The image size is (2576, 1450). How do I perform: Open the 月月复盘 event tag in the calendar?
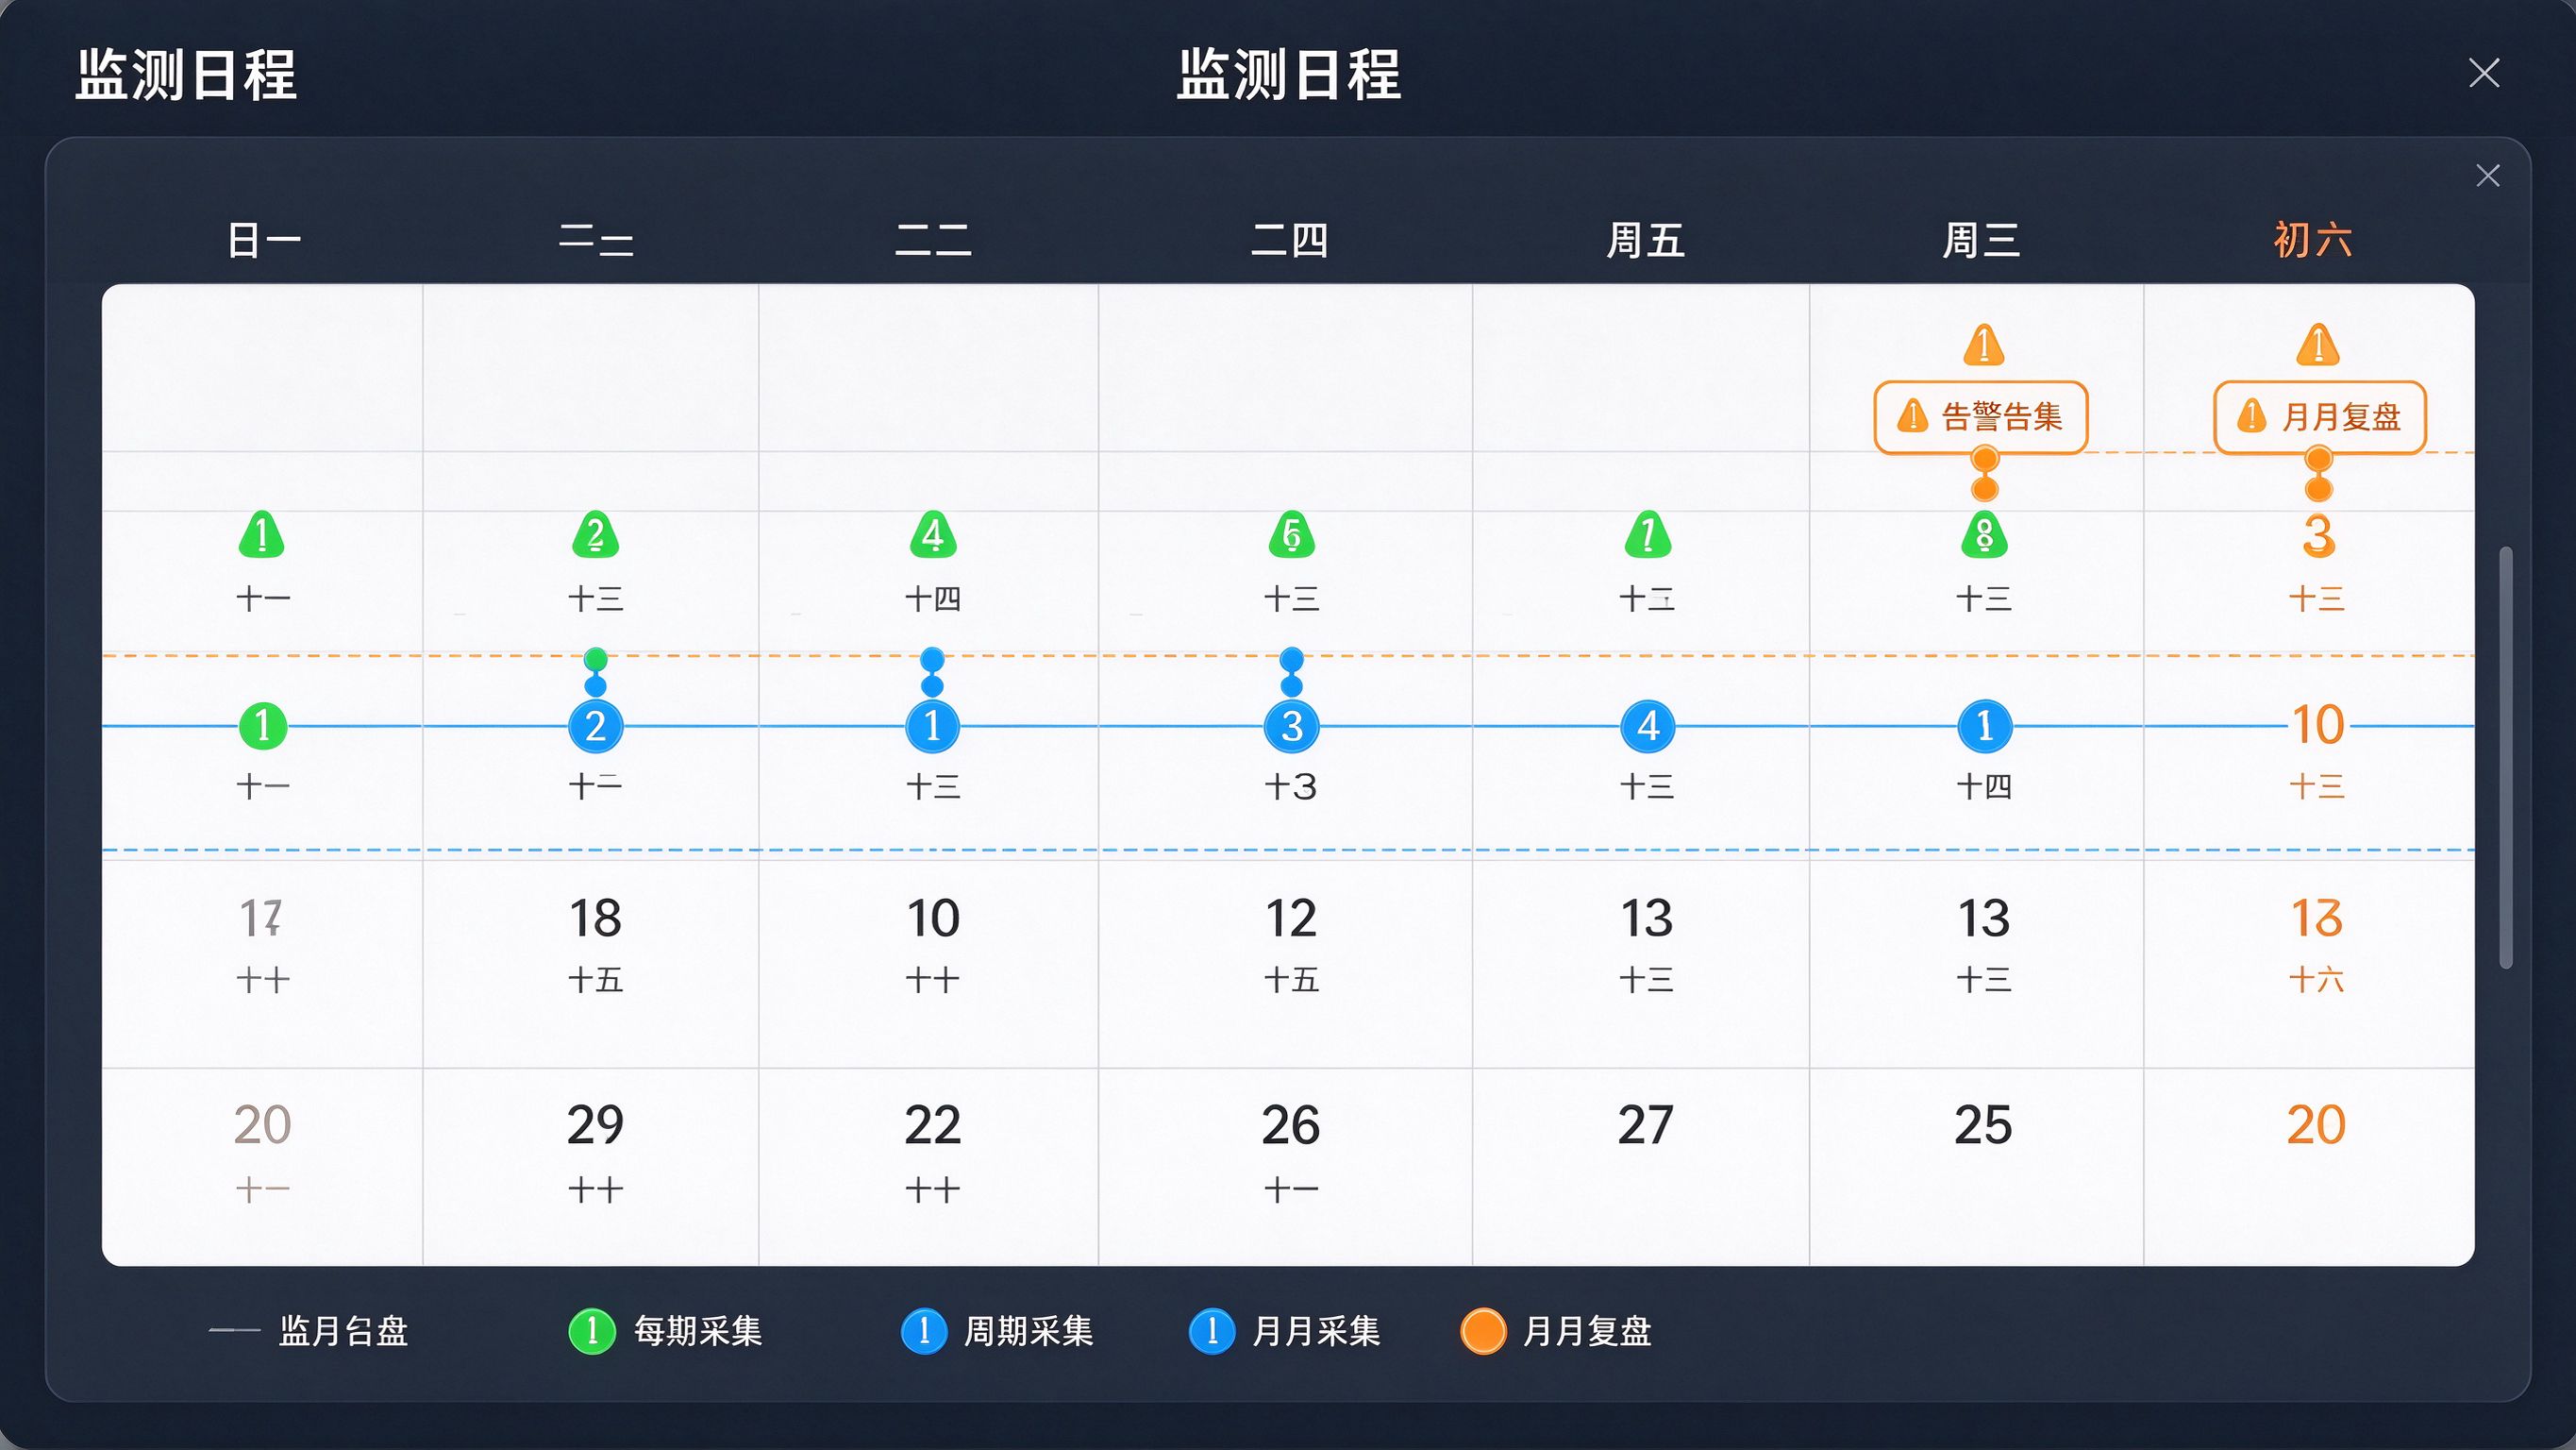[2320, 416]
